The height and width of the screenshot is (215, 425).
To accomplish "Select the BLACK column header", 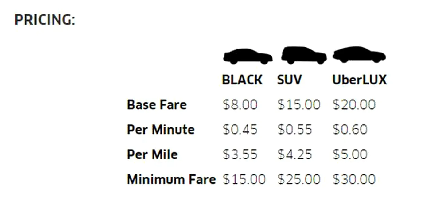I will click(x=242, y=80).
